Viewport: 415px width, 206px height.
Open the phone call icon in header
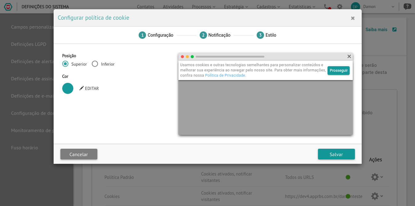point(327,6)
